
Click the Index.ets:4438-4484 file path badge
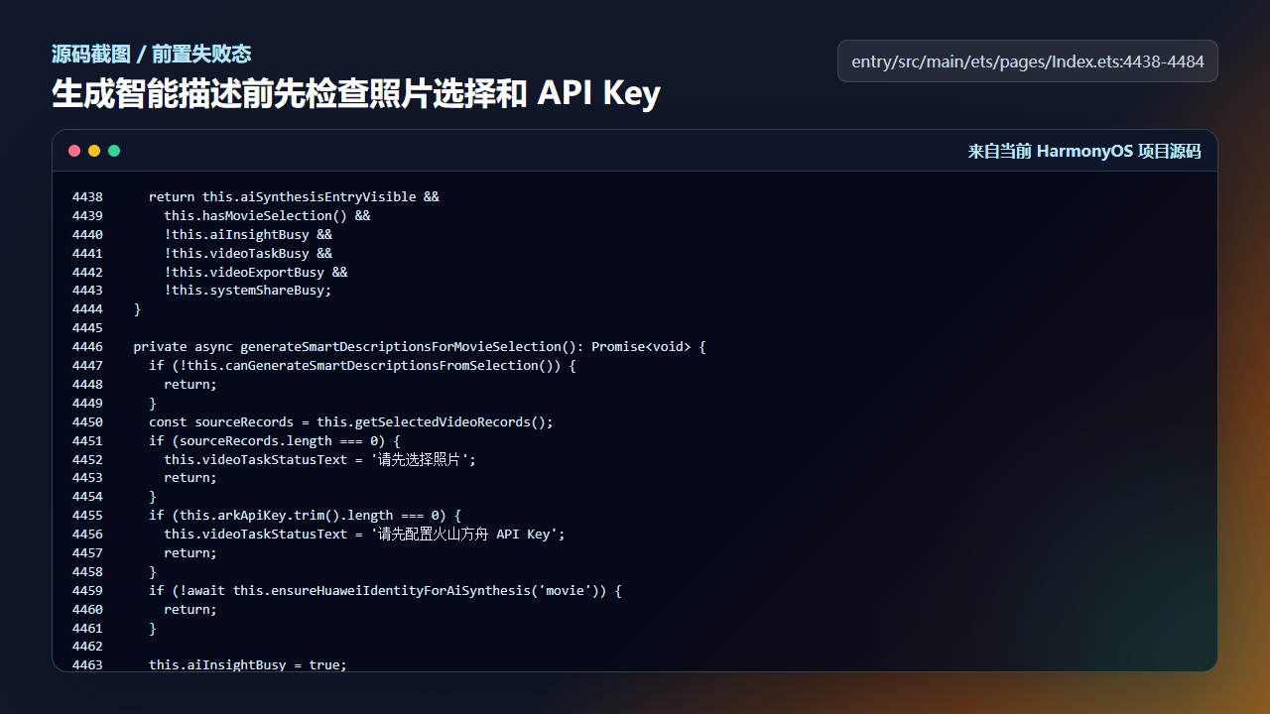coord(1028,61)
